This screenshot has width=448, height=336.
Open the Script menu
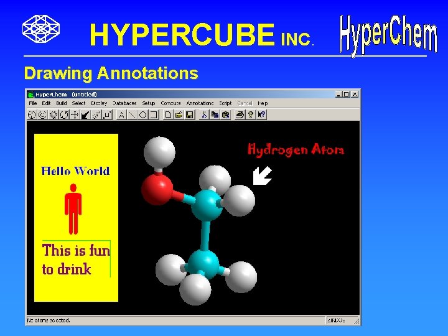(x=225, y=103)
